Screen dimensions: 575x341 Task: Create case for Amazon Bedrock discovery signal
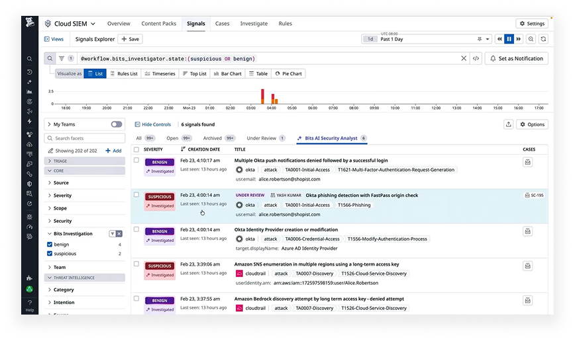[528, 301]
